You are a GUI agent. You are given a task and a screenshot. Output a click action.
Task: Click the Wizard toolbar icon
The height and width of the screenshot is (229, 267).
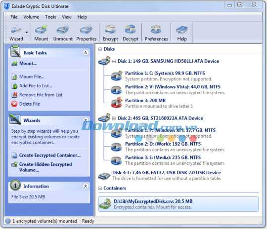16,30
